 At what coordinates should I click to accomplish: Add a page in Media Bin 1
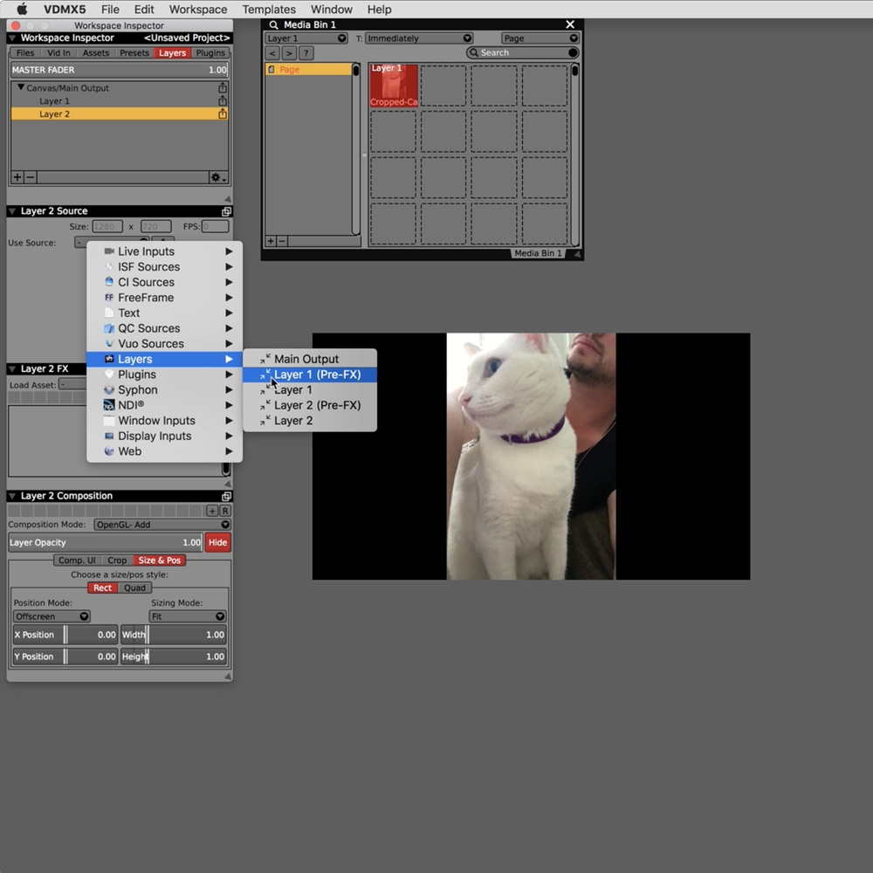click(x=271, y=241)
